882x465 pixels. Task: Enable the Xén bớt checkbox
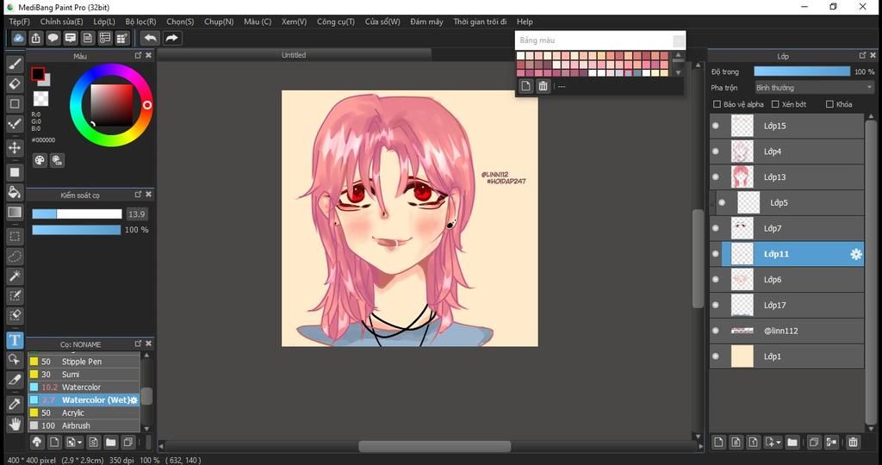(x=775, y=104)
